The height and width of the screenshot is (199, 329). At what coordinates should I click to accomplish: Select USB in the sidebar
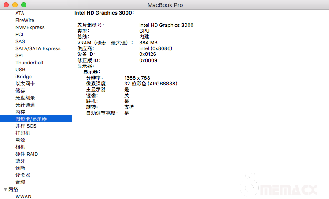click(20, 70)
